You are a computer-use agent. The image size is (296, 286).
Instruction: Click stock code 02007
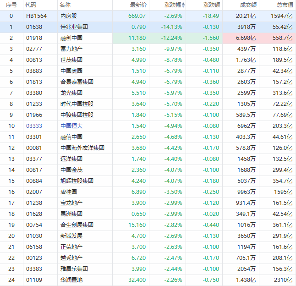click(x=34, y=192)
